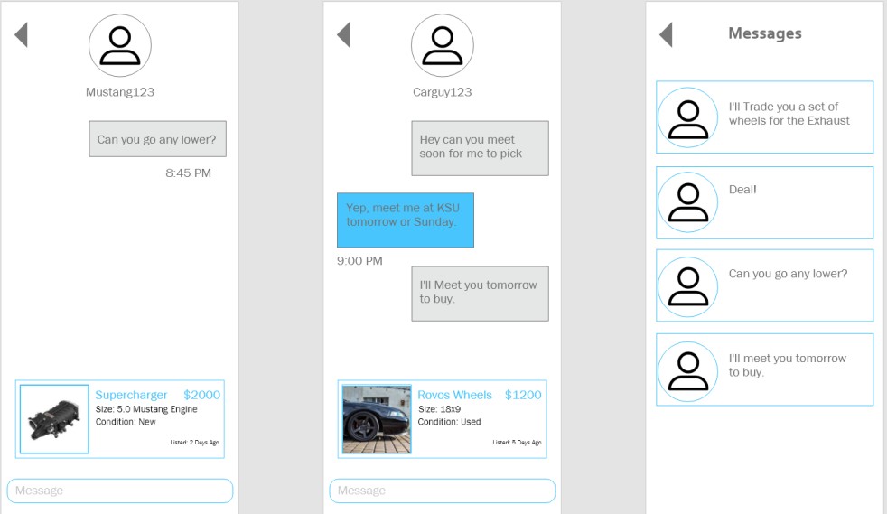Click 'Size: 5.0 Mustang Engine' detail
This screenshot has width=887, height=514.
tap(146, 409)
